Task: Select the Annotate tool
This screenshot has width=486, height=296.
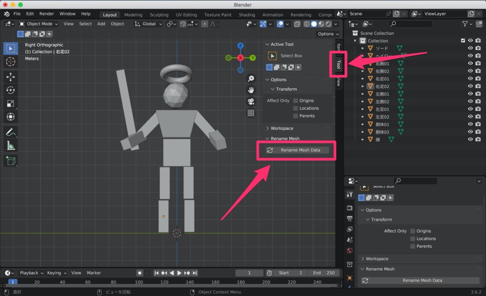Action: pos(10,133)
